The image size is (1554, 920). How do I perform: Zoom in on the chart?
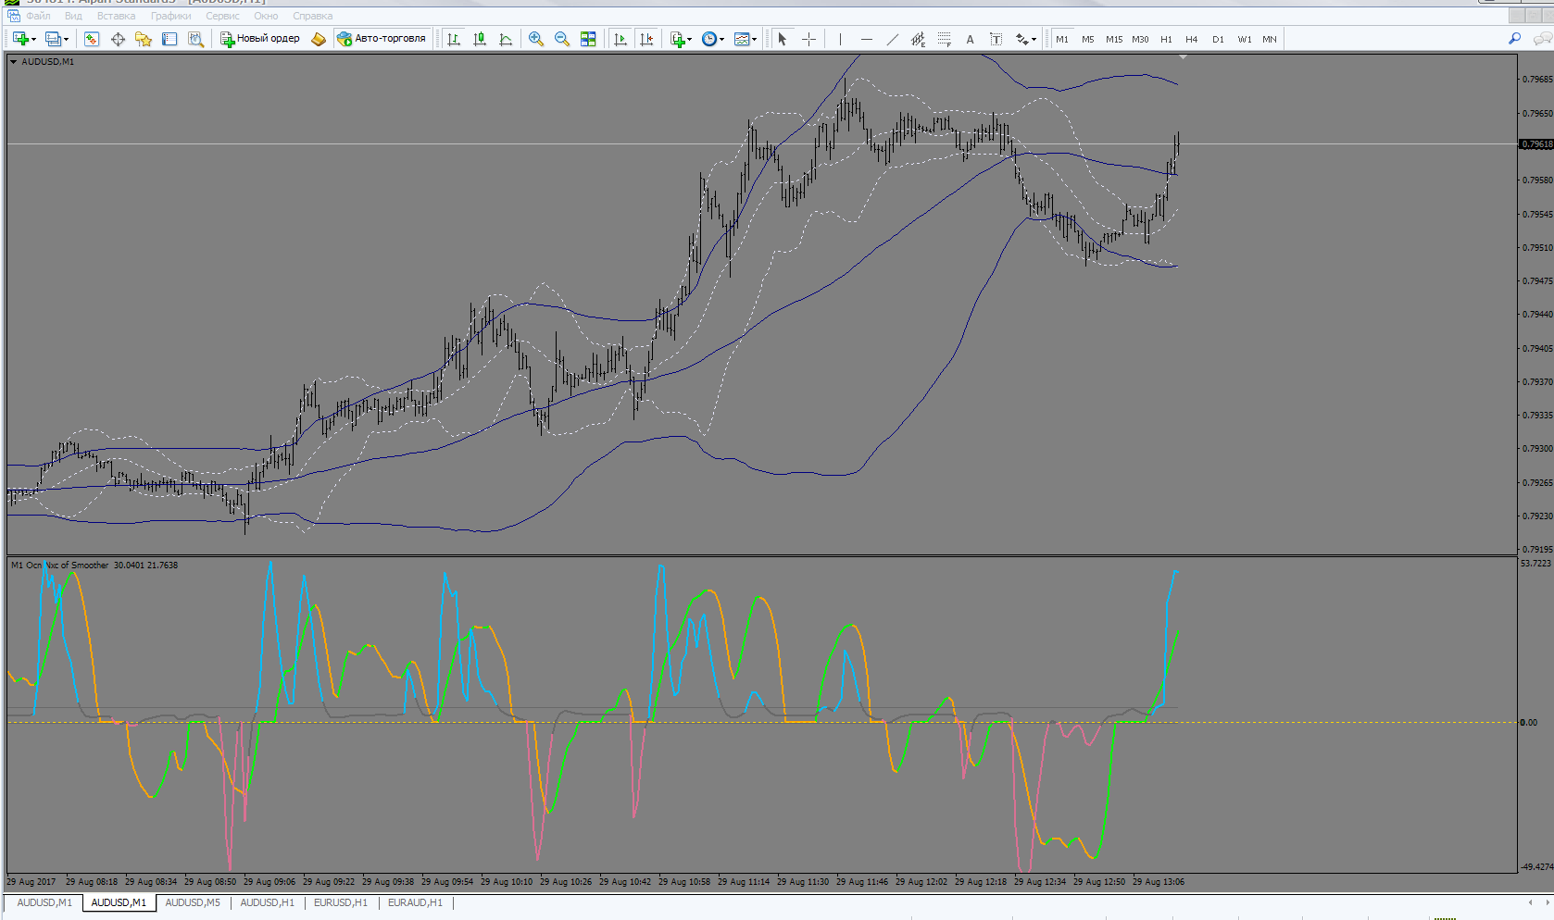tap(536, 39)
